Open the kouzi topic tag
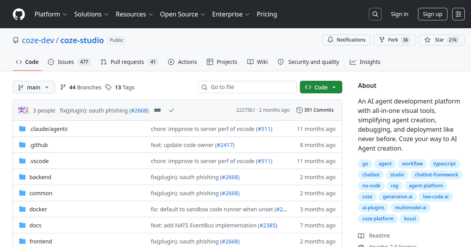The height and width of the screenshot is (247, 471). tap(410, 219)
